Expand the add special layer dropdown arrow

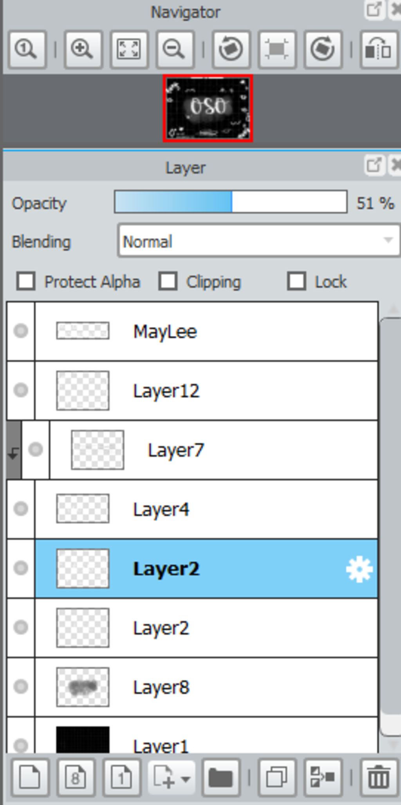(186, 779)
